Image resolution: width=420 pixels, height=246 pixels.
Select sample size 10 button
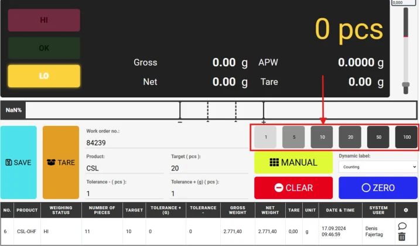[322, 137]
